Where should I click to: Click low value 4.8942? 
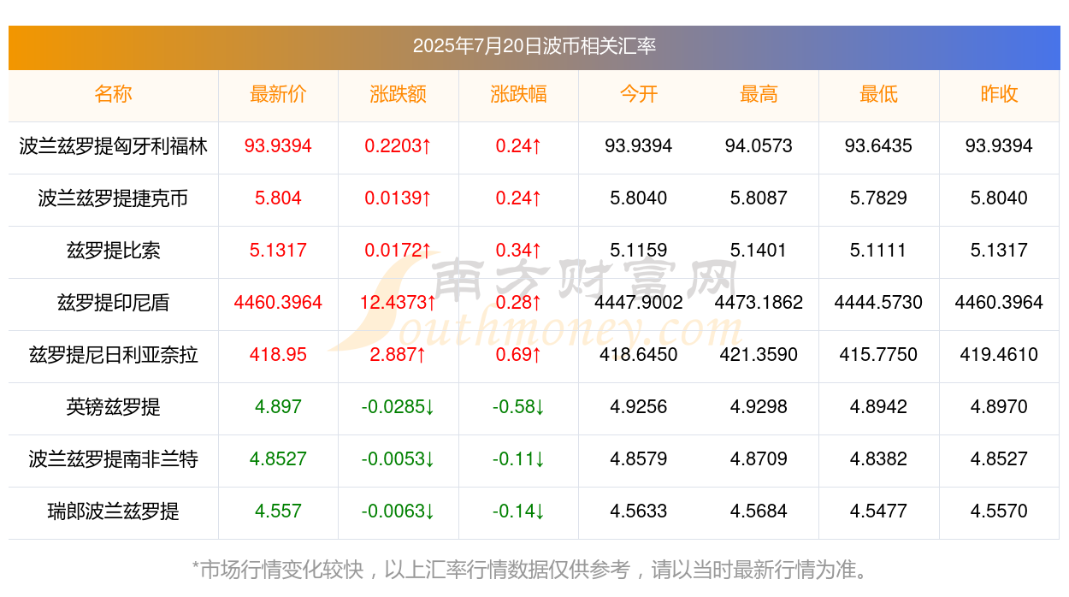click(879, 407)
